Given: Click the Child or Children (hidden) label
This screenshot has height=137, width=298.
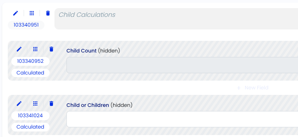Looking at the screenshot, I should point(99,105).
